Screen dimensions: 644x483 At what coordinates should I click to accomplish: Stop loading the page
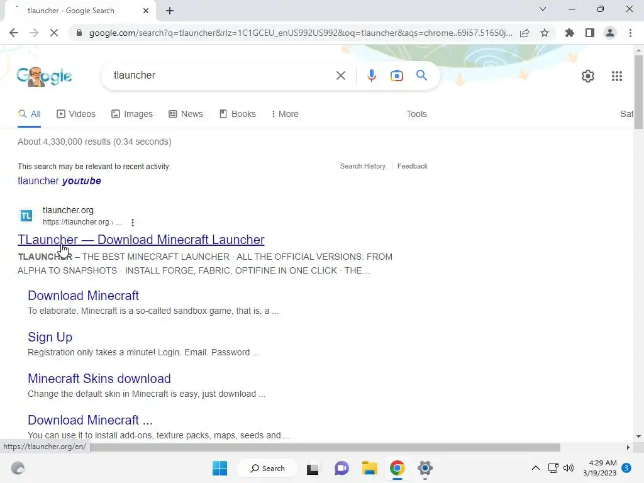pyautogui.click(x=54, y=33)
